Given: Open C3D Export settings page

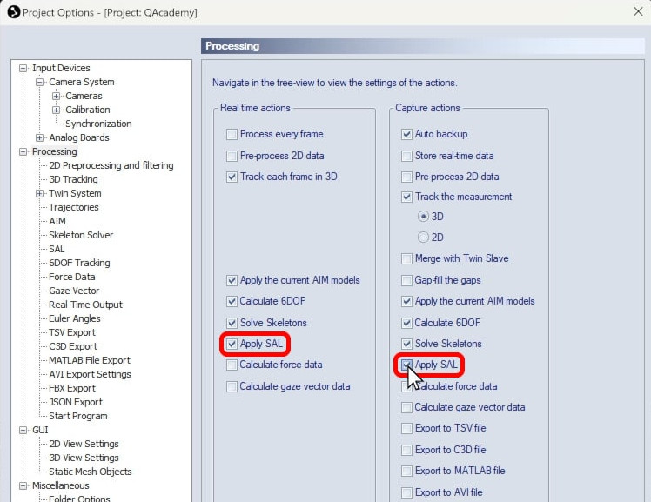Looking at the screenshot, I should [73, 346].
